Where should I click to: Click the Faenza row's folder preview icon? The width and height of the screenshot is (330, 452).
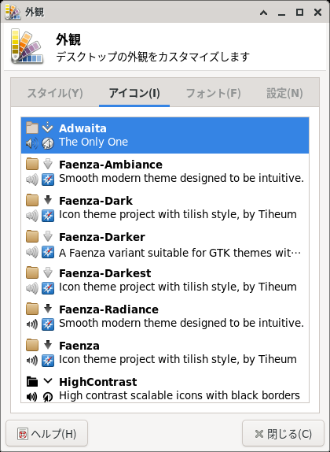(32, 345)
